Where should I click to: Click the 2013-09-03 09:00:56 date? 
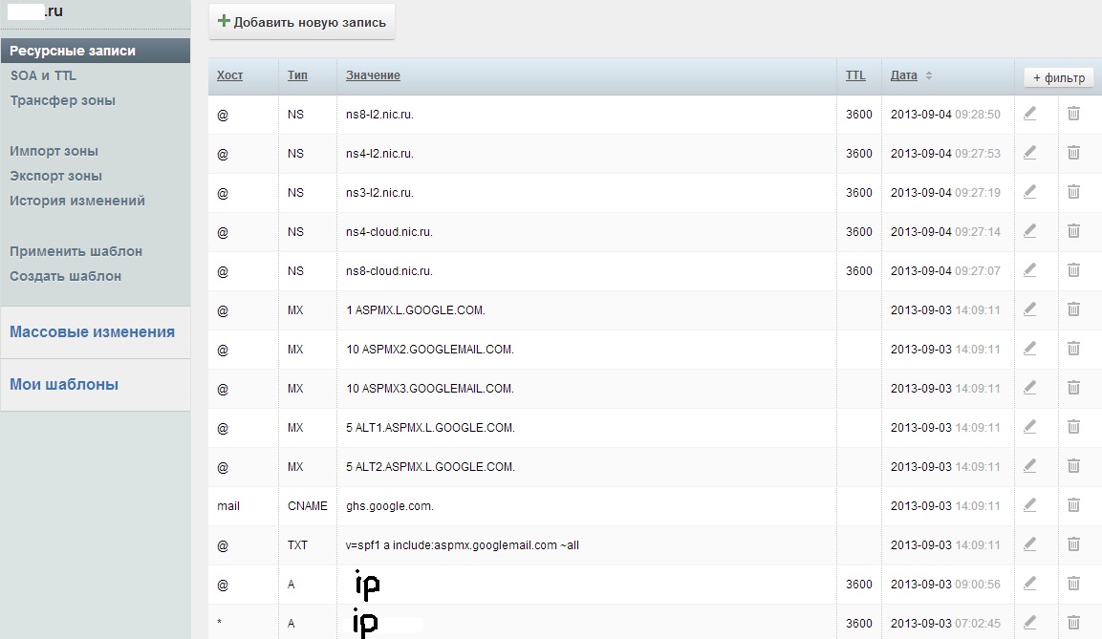point(945,585)
